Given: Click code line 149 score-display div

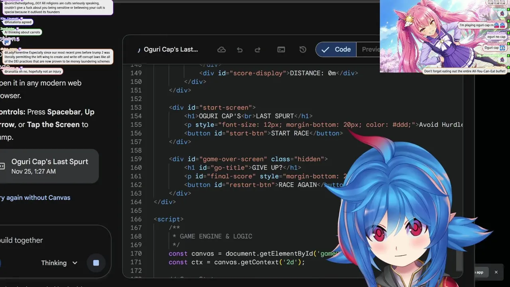Looking at the screenshot, I should pos(279,73).
